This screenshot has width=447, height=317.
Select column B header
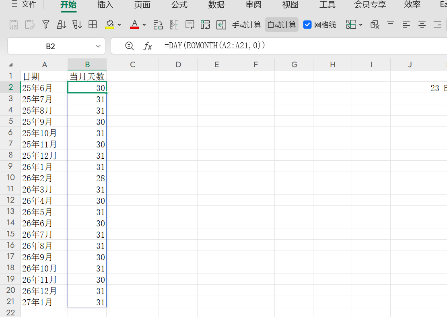point(87,64)
